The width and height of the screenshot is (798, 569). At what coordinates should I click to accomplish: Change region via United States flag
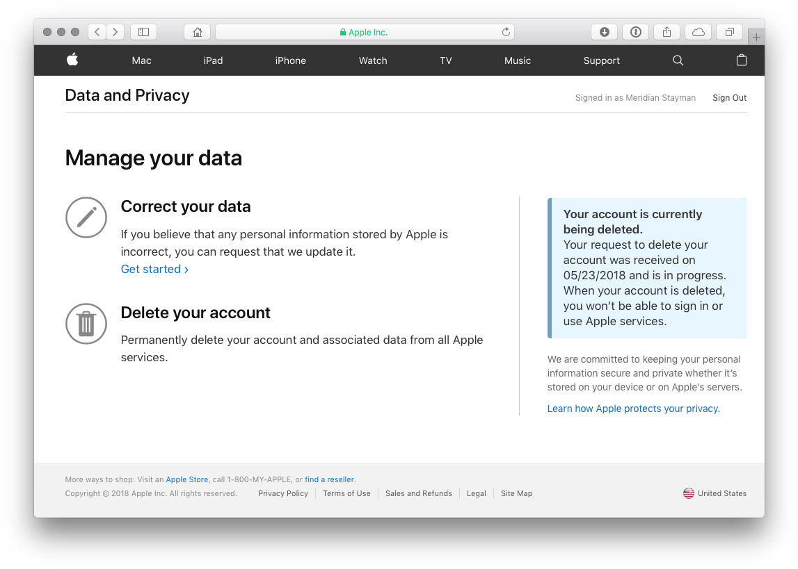pos(715,493)
